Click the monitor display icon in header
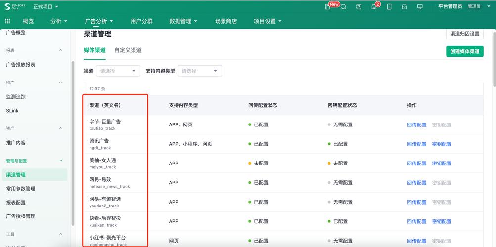 click(x=420, y=6)
